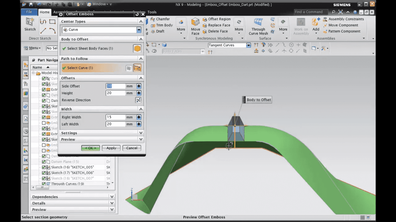Toggle checkbox for Sketch (18) SKETCH_007
This screenshot has width=396, height=222.
44,178
